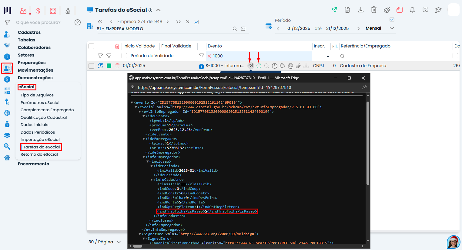Toggle the Período de Validade checkbox

(124, 56)
